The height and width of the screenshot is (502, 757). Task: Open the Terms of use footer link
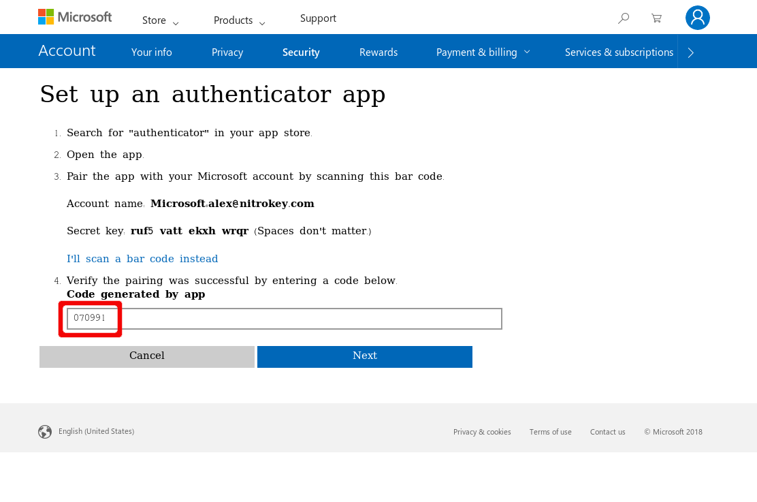coord(550,432)
